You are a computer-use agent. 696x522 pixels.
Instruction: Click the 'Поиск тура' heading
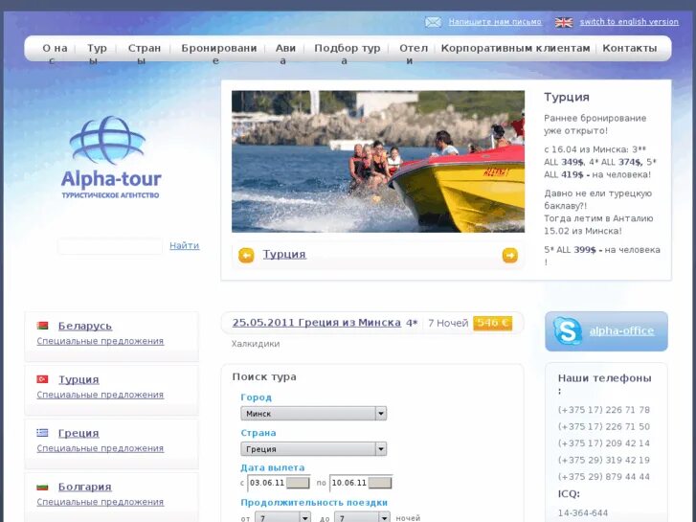(264, 376)
